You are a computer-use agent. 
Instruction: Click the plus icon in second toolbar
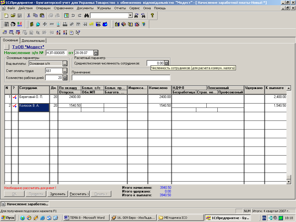tap(45, 24)
